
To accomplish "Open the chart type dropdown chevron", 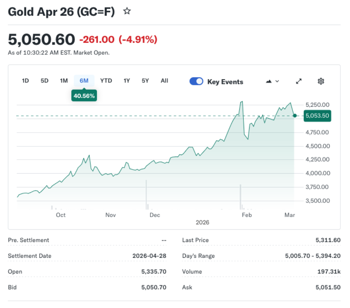I will point(277,81).
